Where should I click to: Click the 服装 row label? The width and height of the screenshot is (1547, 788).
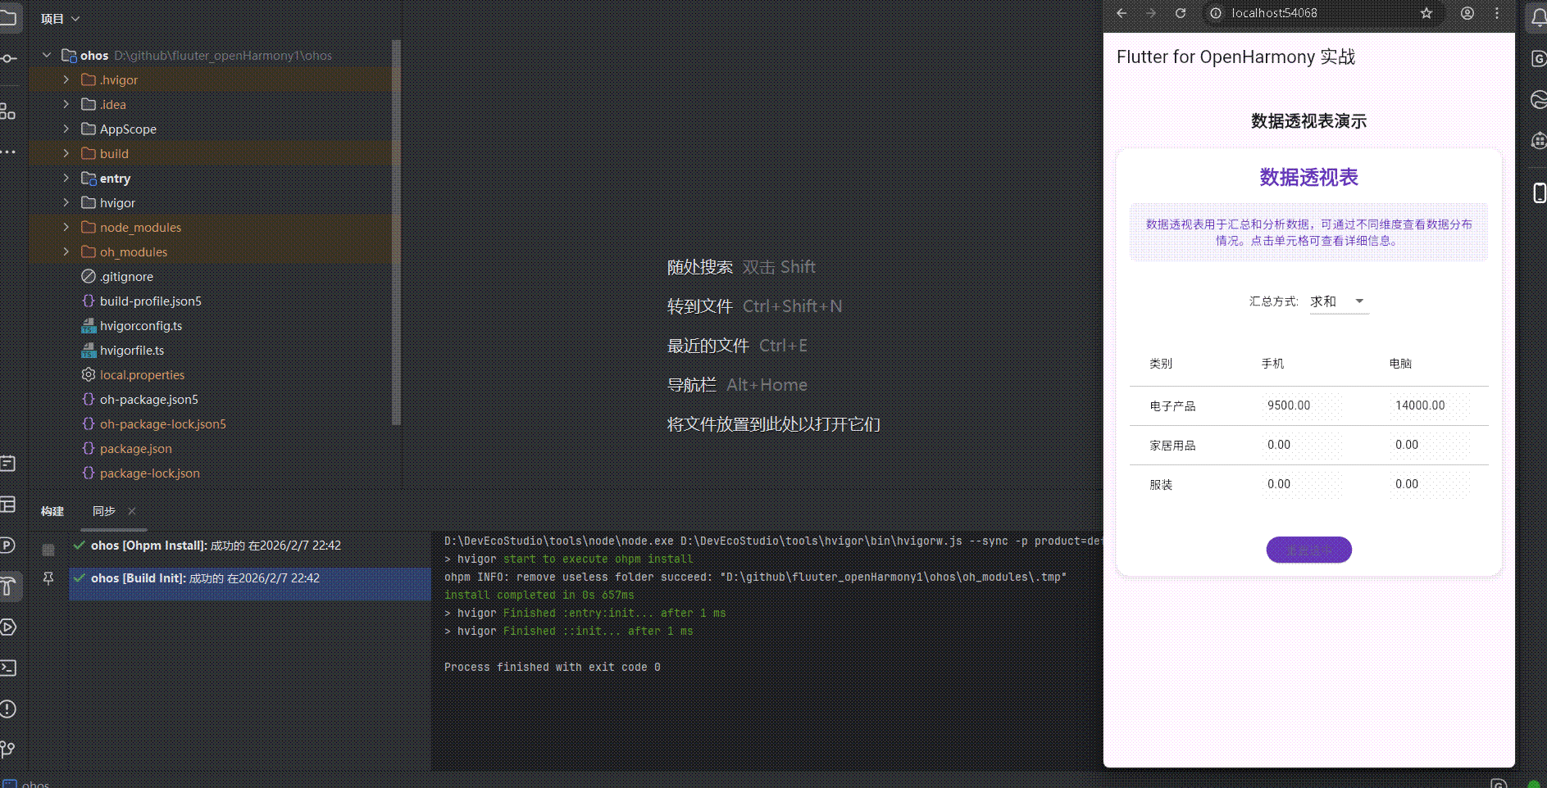(1161, 485)
